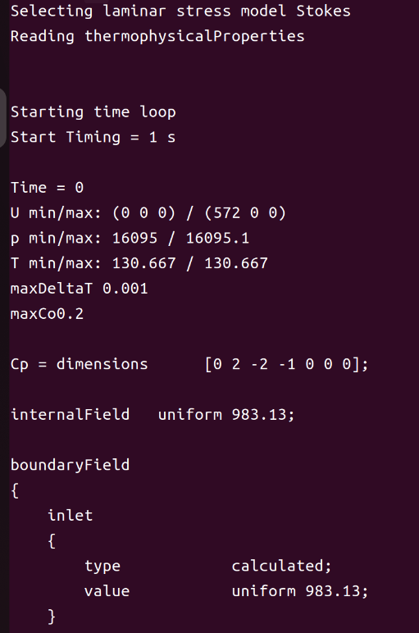The height and width of the screenshot is (633, 419).
Task: Click the inlet 'value uniform 983.13' entry
Action: point(226,591)
